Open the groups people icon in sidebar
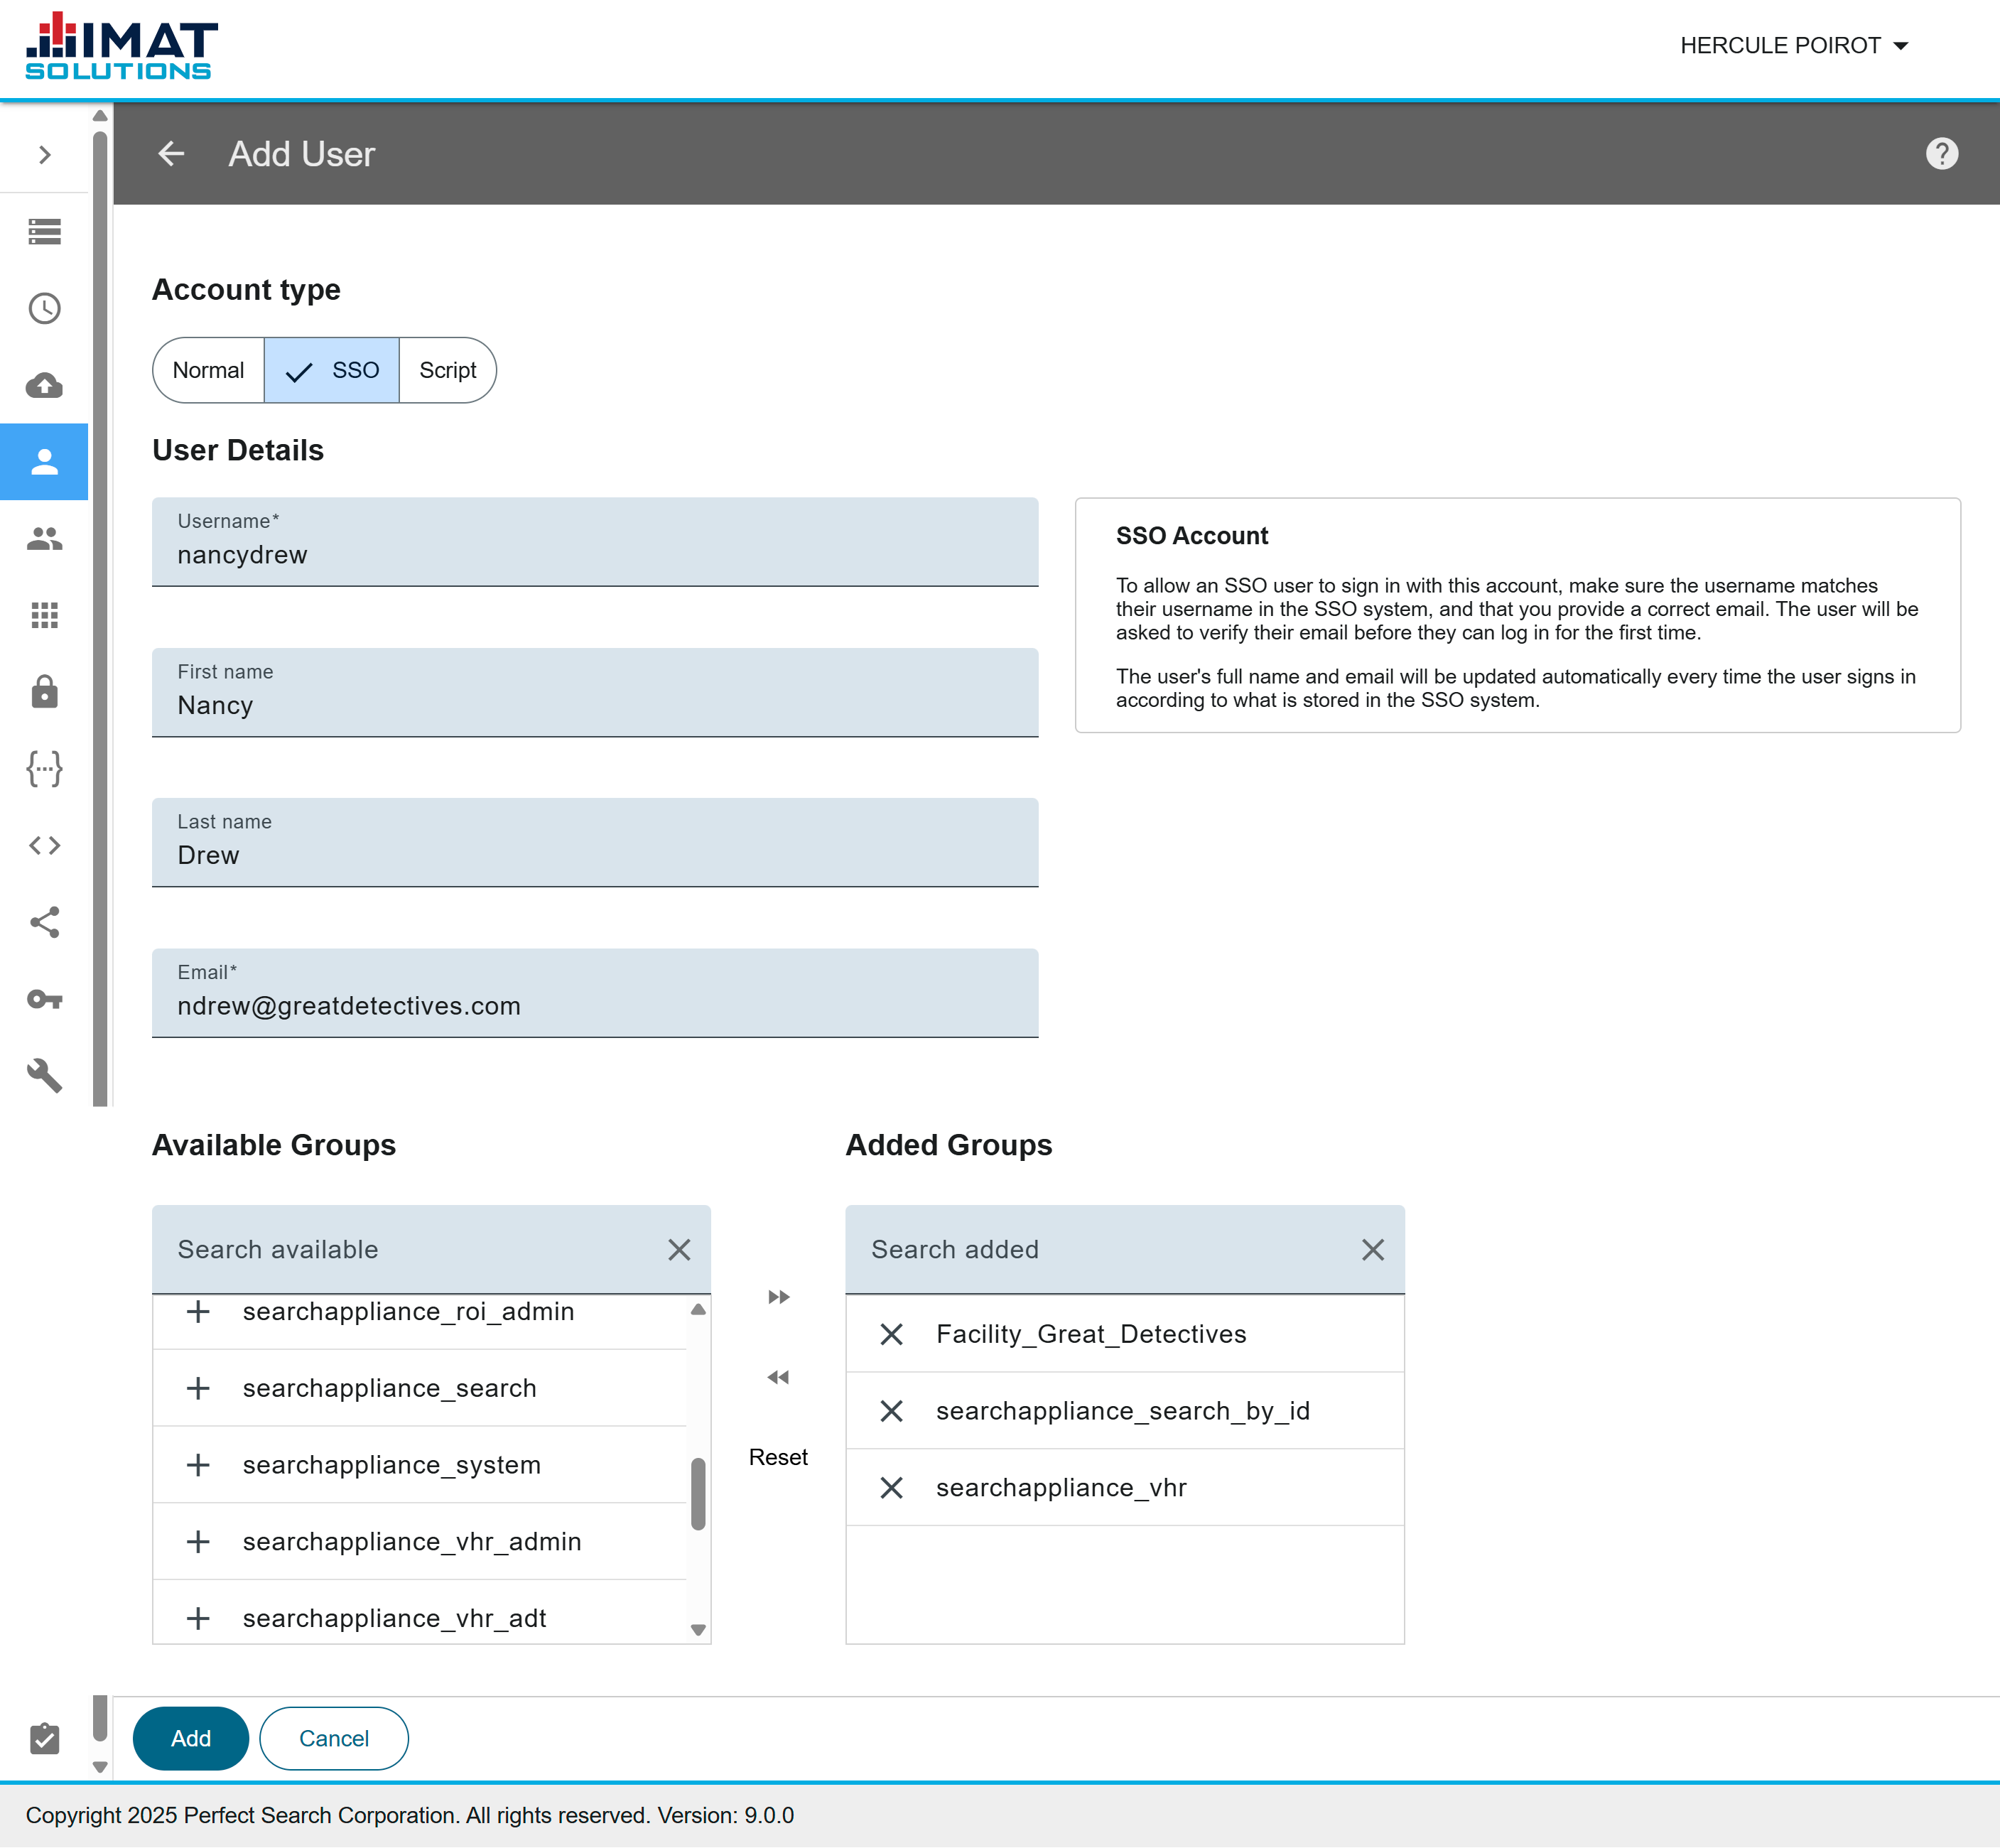Viewport: 2000px width, 1848px height. pyautogui.click(x=44, y=539)
